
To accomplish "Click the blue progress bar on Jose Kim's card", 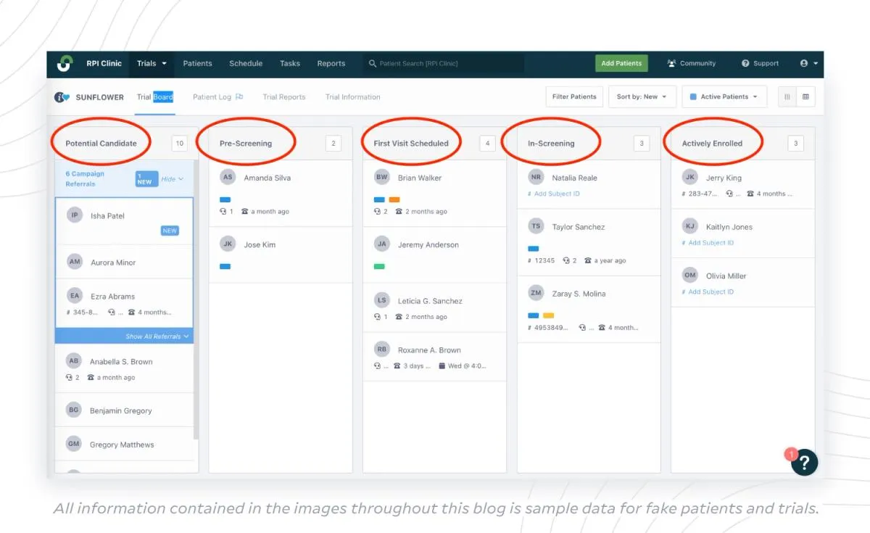I will click(225, 266).
